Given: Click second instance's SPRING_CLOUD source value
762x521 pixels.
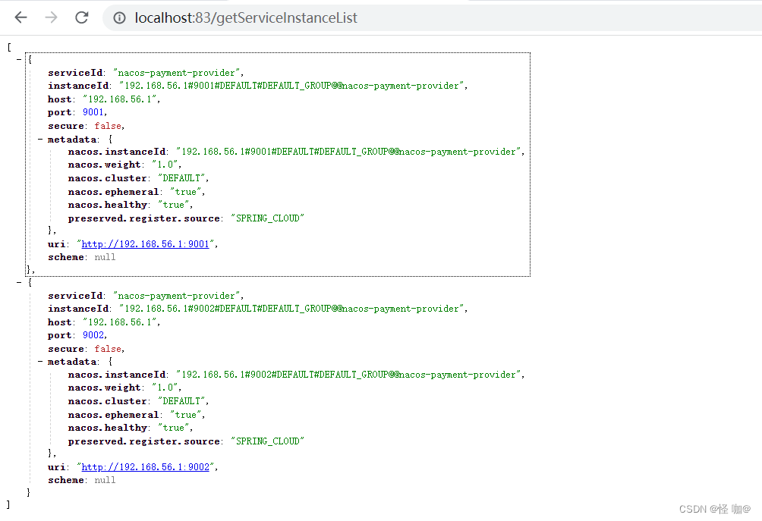Looking at the screenshot, I should coord(269,441).
